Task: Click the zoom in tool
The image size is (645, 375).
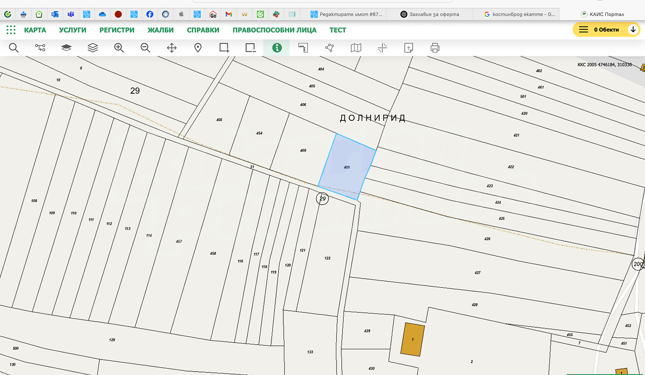Action: pos(119,48)
